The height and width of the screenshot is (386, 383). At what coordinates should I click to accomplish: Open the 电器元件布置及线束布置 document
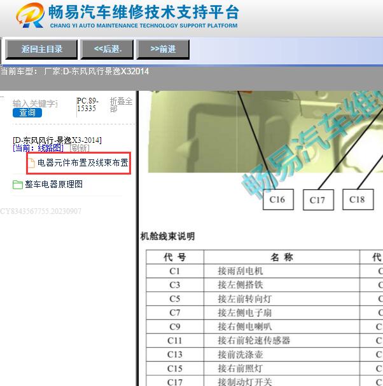click(83, 163)
